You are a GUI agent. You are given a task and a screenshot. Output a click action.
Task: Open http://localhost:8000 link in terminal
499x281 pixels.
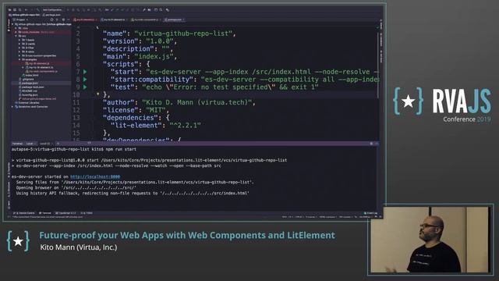coord(95,176)
